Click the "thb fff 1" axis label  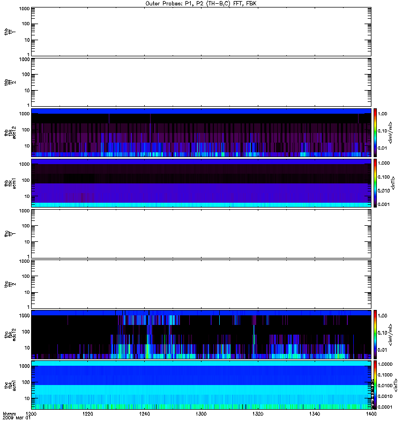point(10,32)
